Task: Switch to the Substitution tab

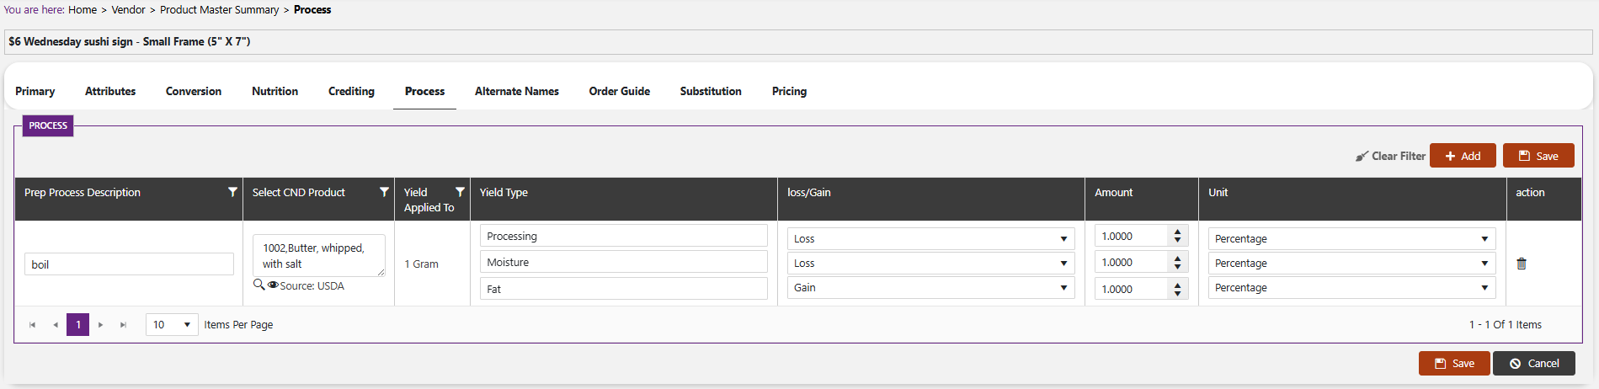Action: (711, 91)
